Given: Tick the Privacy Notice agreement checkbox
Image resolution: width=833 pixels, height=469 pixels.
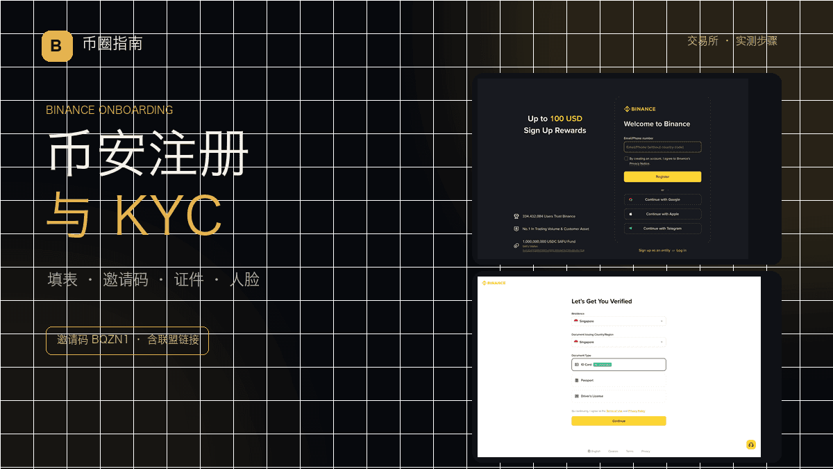Looking at the screenshot, I should tap(626, 158).
